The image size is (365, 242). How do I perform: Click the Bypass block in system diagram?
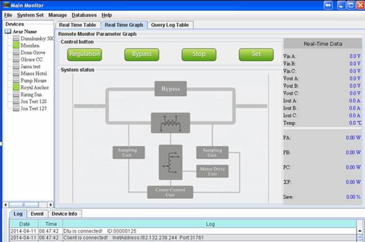[170, 89]
